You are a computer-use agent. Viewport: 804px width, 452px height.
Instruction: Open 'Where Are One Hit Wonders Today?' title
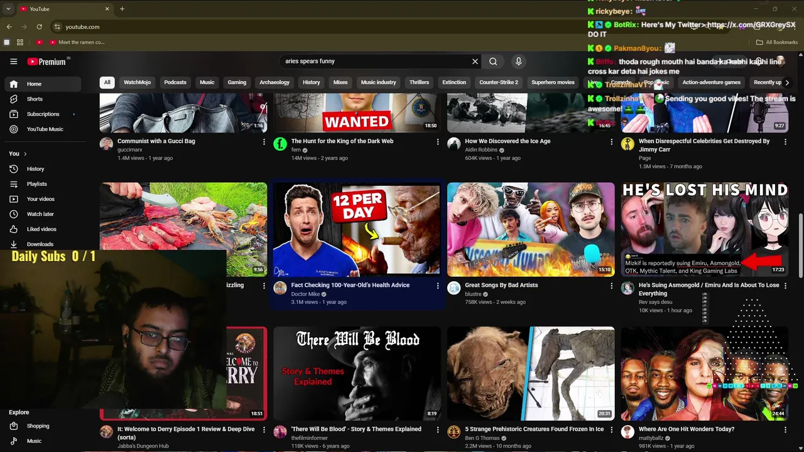click(687, 429)
